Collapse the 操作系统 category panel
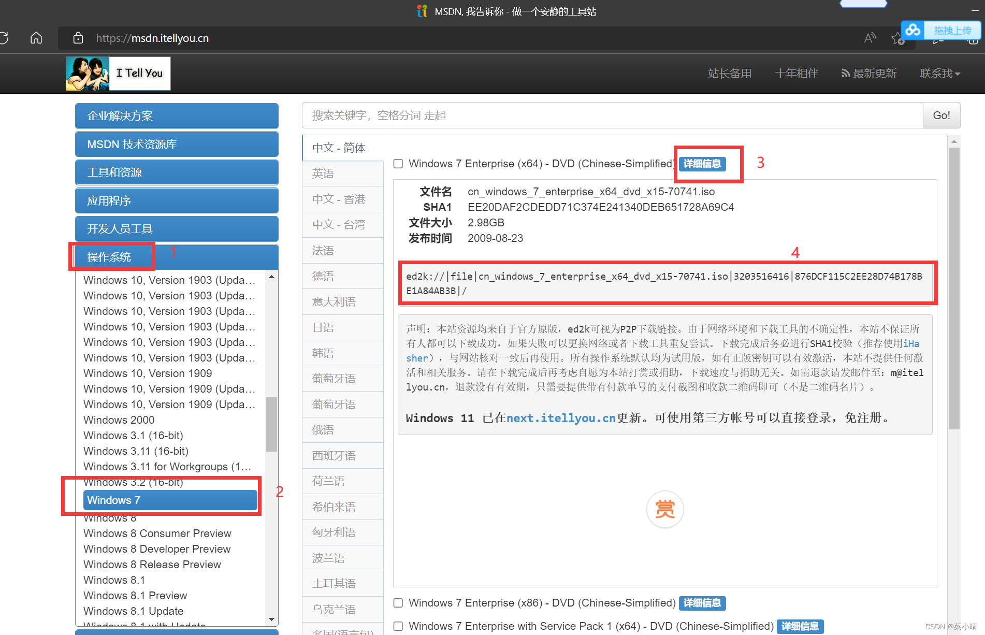This screenshot has width=985, height=635. coord(177,257)
